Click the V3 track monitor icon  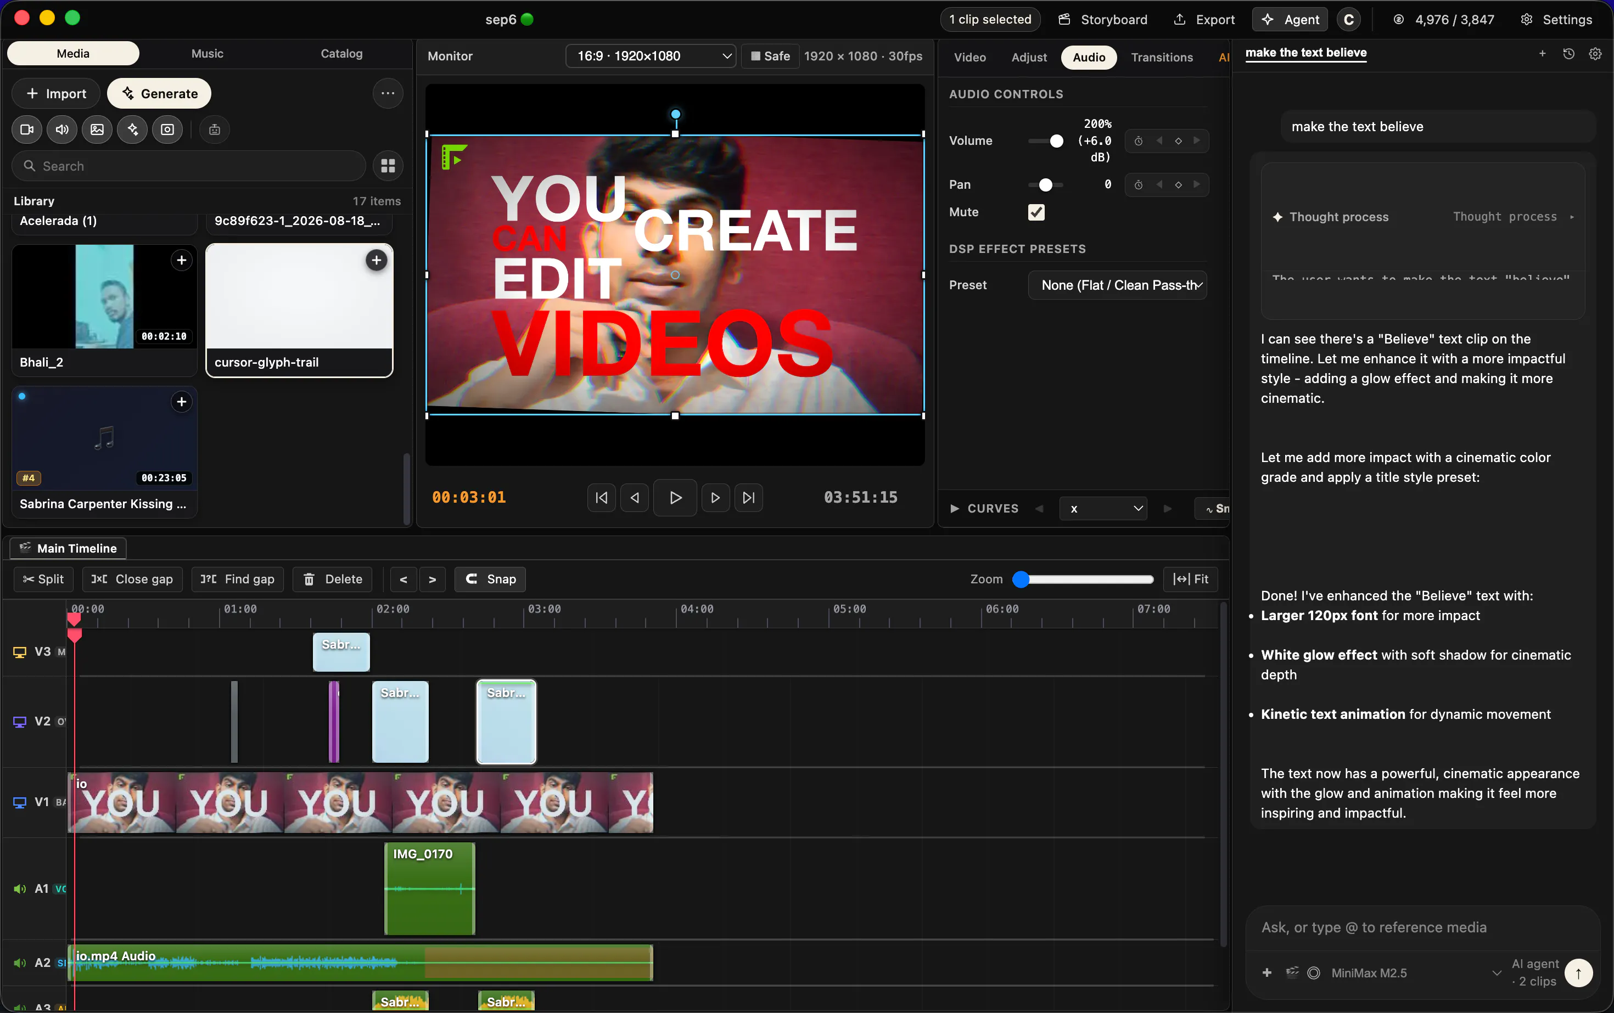coord(20,652)
